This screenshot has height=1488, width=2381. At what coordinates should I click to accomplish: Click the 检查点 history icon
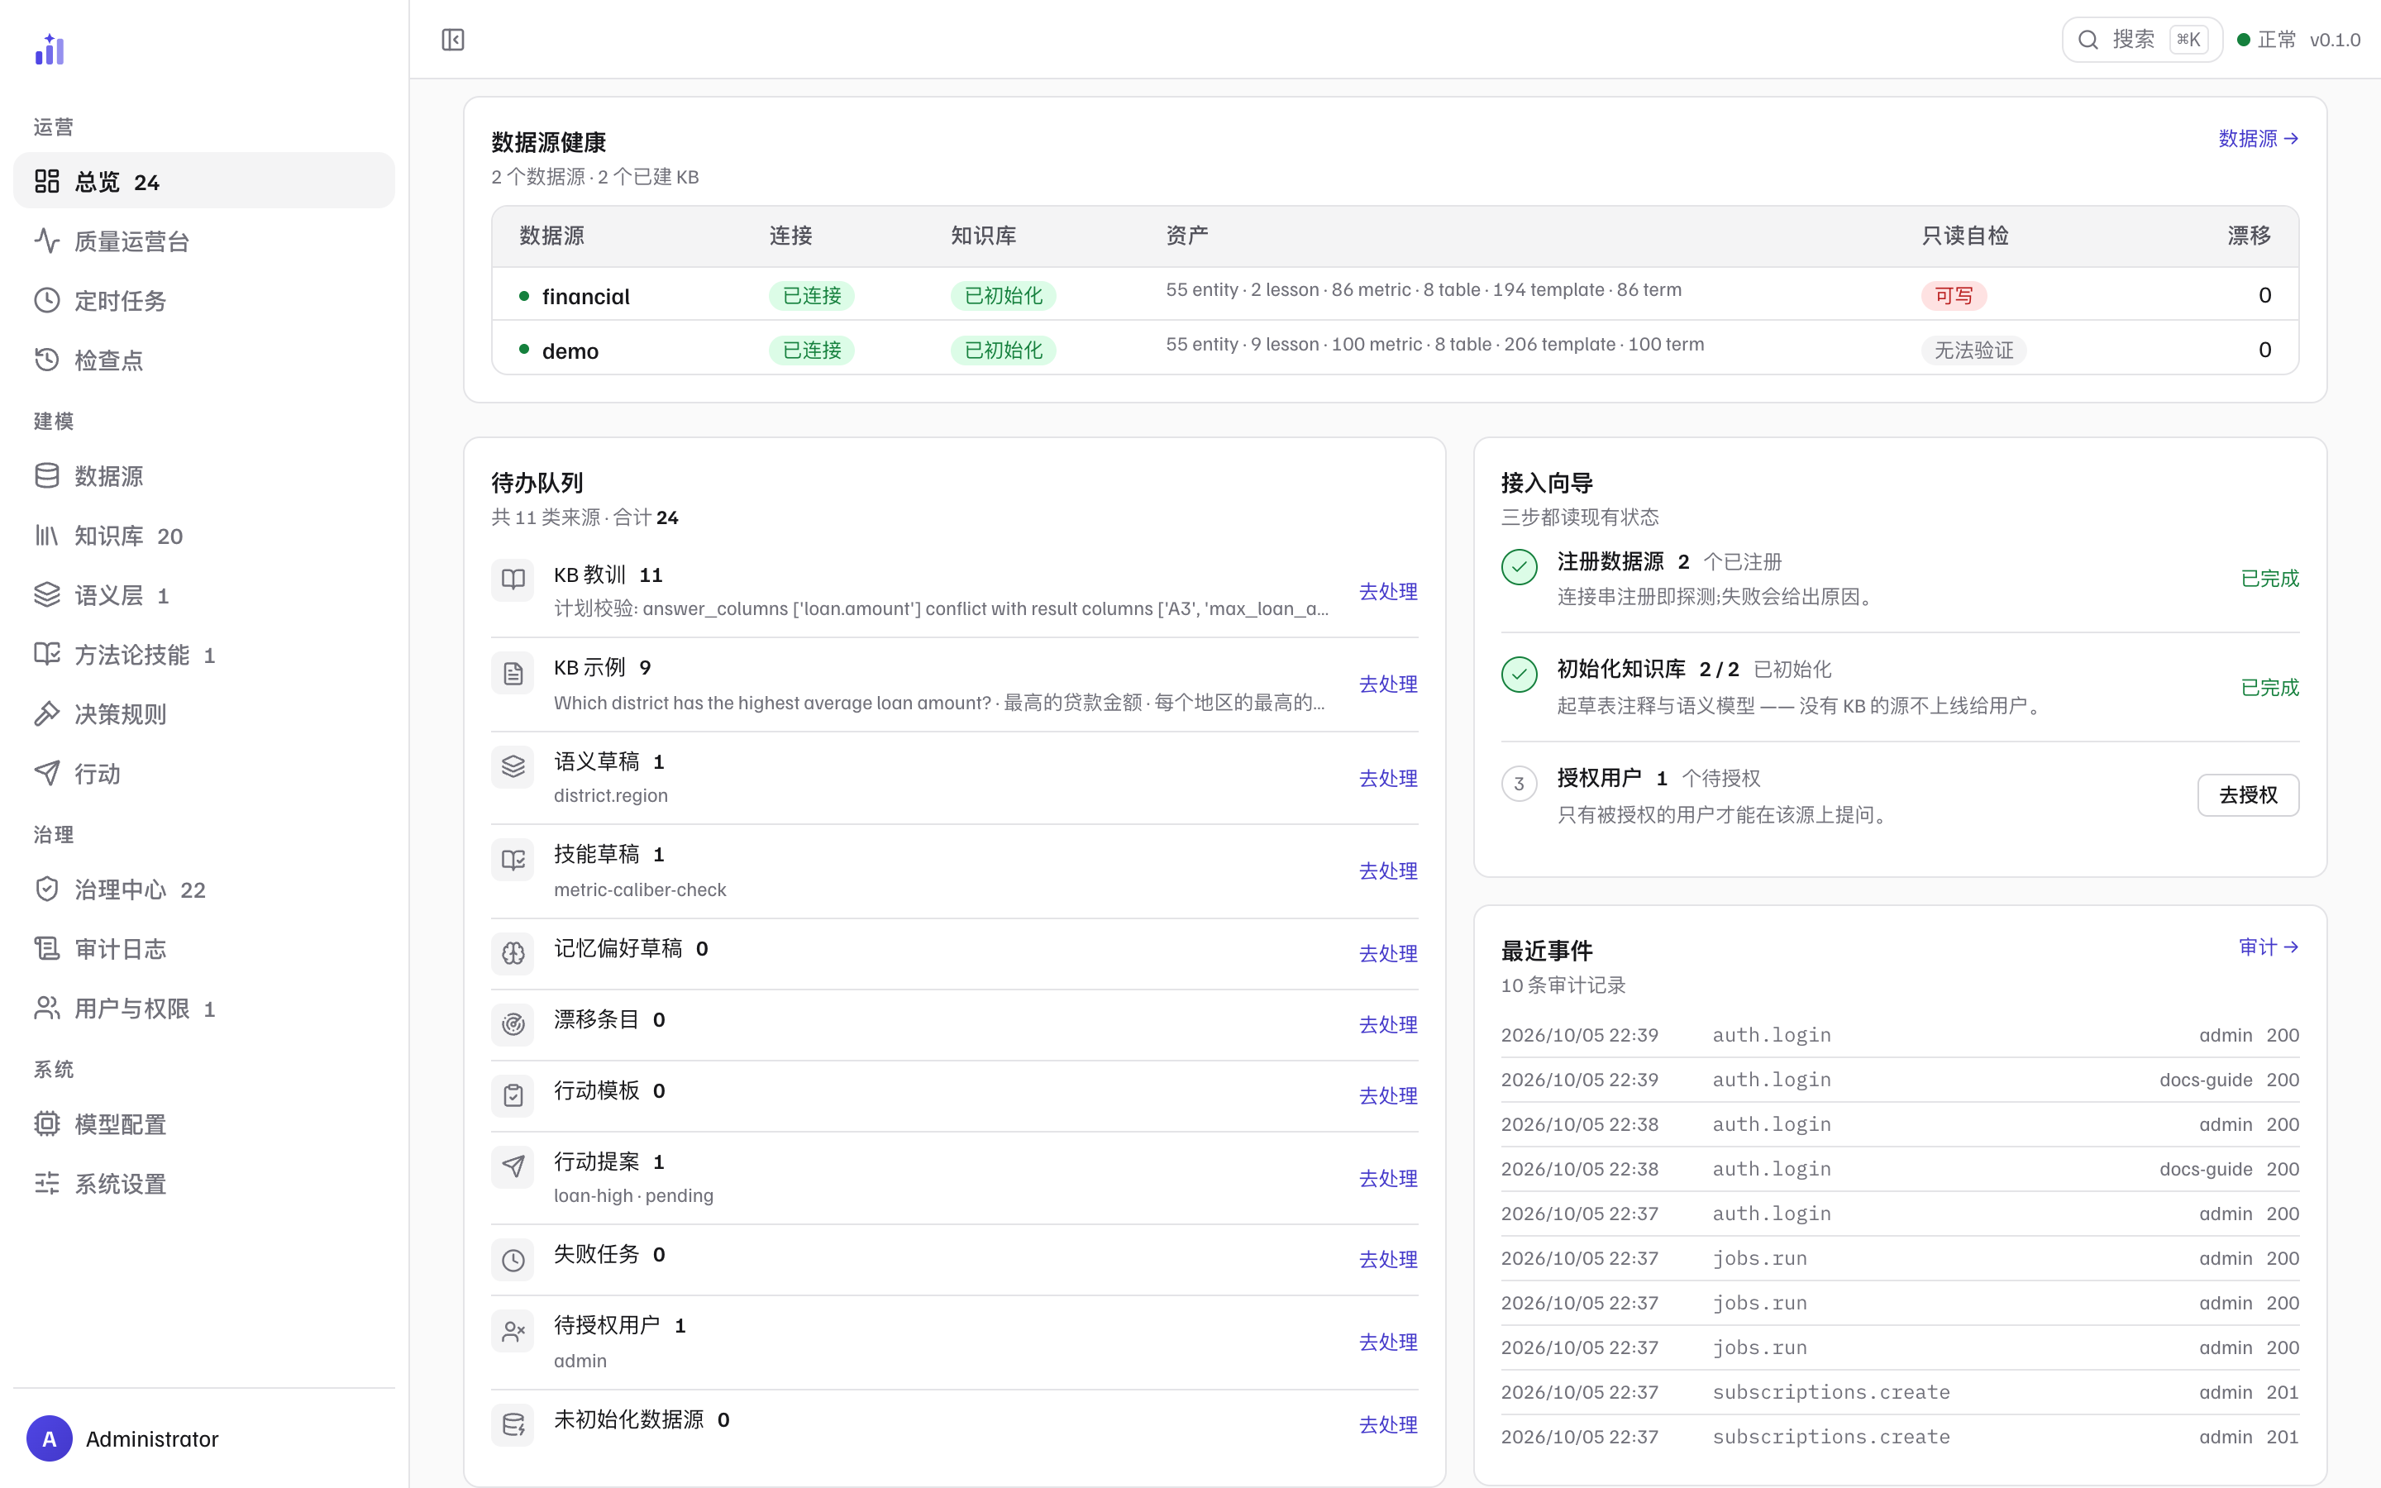pos(47,360)
